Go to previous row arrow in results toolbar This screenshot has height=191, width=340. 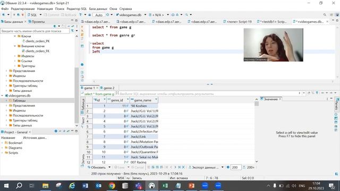[171, 167]
